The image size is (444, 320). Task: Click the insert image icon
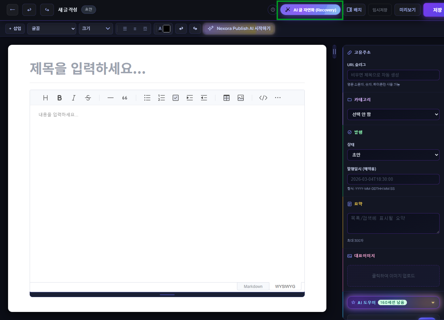[241, 98]
